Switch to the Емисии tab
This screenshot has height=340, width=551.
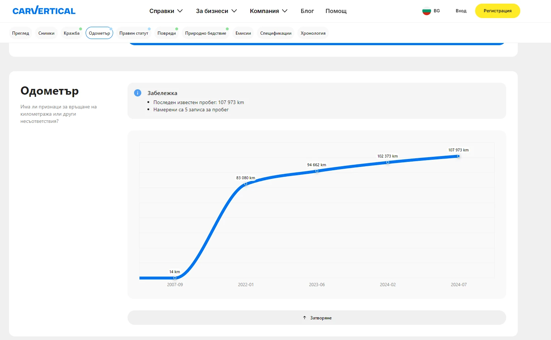pos(243,33)
